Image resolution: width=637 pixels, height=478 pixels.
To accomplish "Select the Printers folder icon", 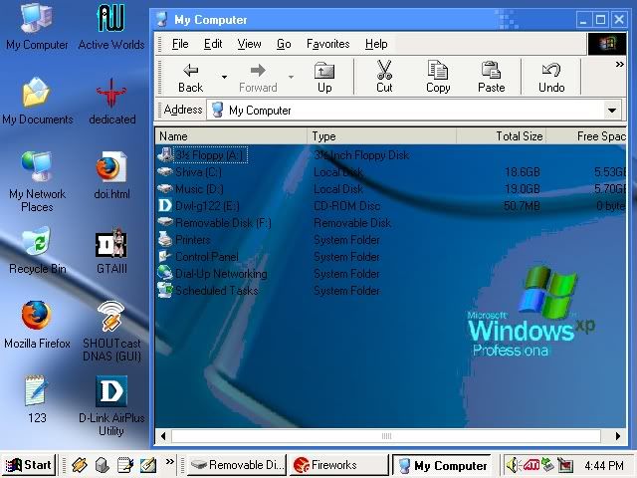I will (165, 239).
